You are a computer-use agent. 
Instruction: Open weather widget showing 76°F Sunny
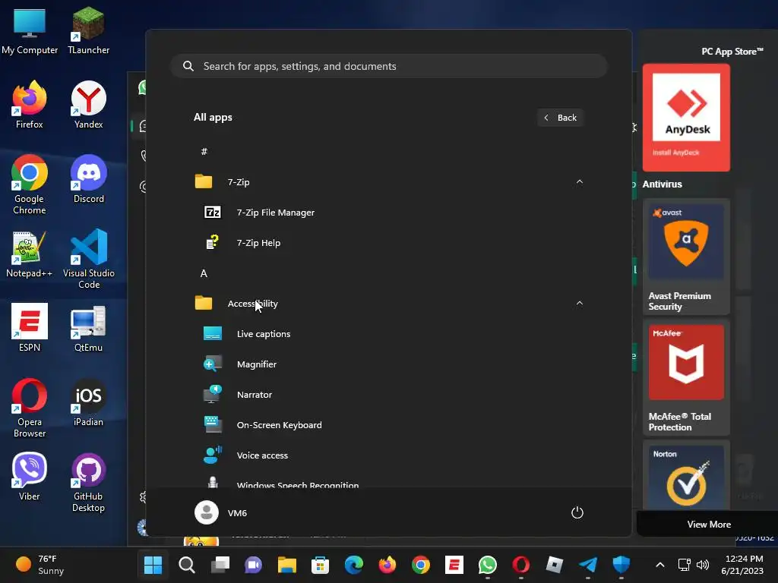point(40,565)
